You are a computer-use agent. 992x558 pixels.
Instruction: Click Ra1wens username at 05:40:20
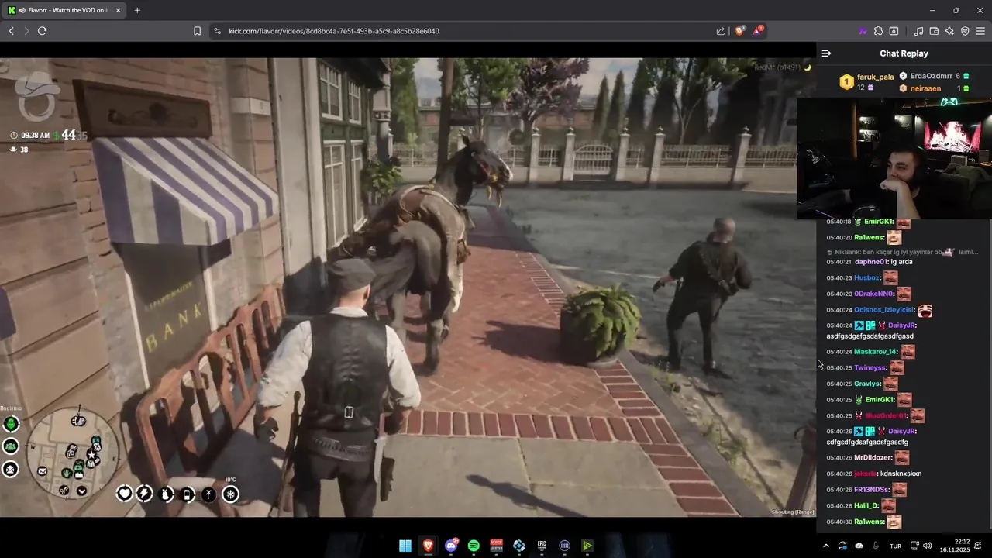870,238
